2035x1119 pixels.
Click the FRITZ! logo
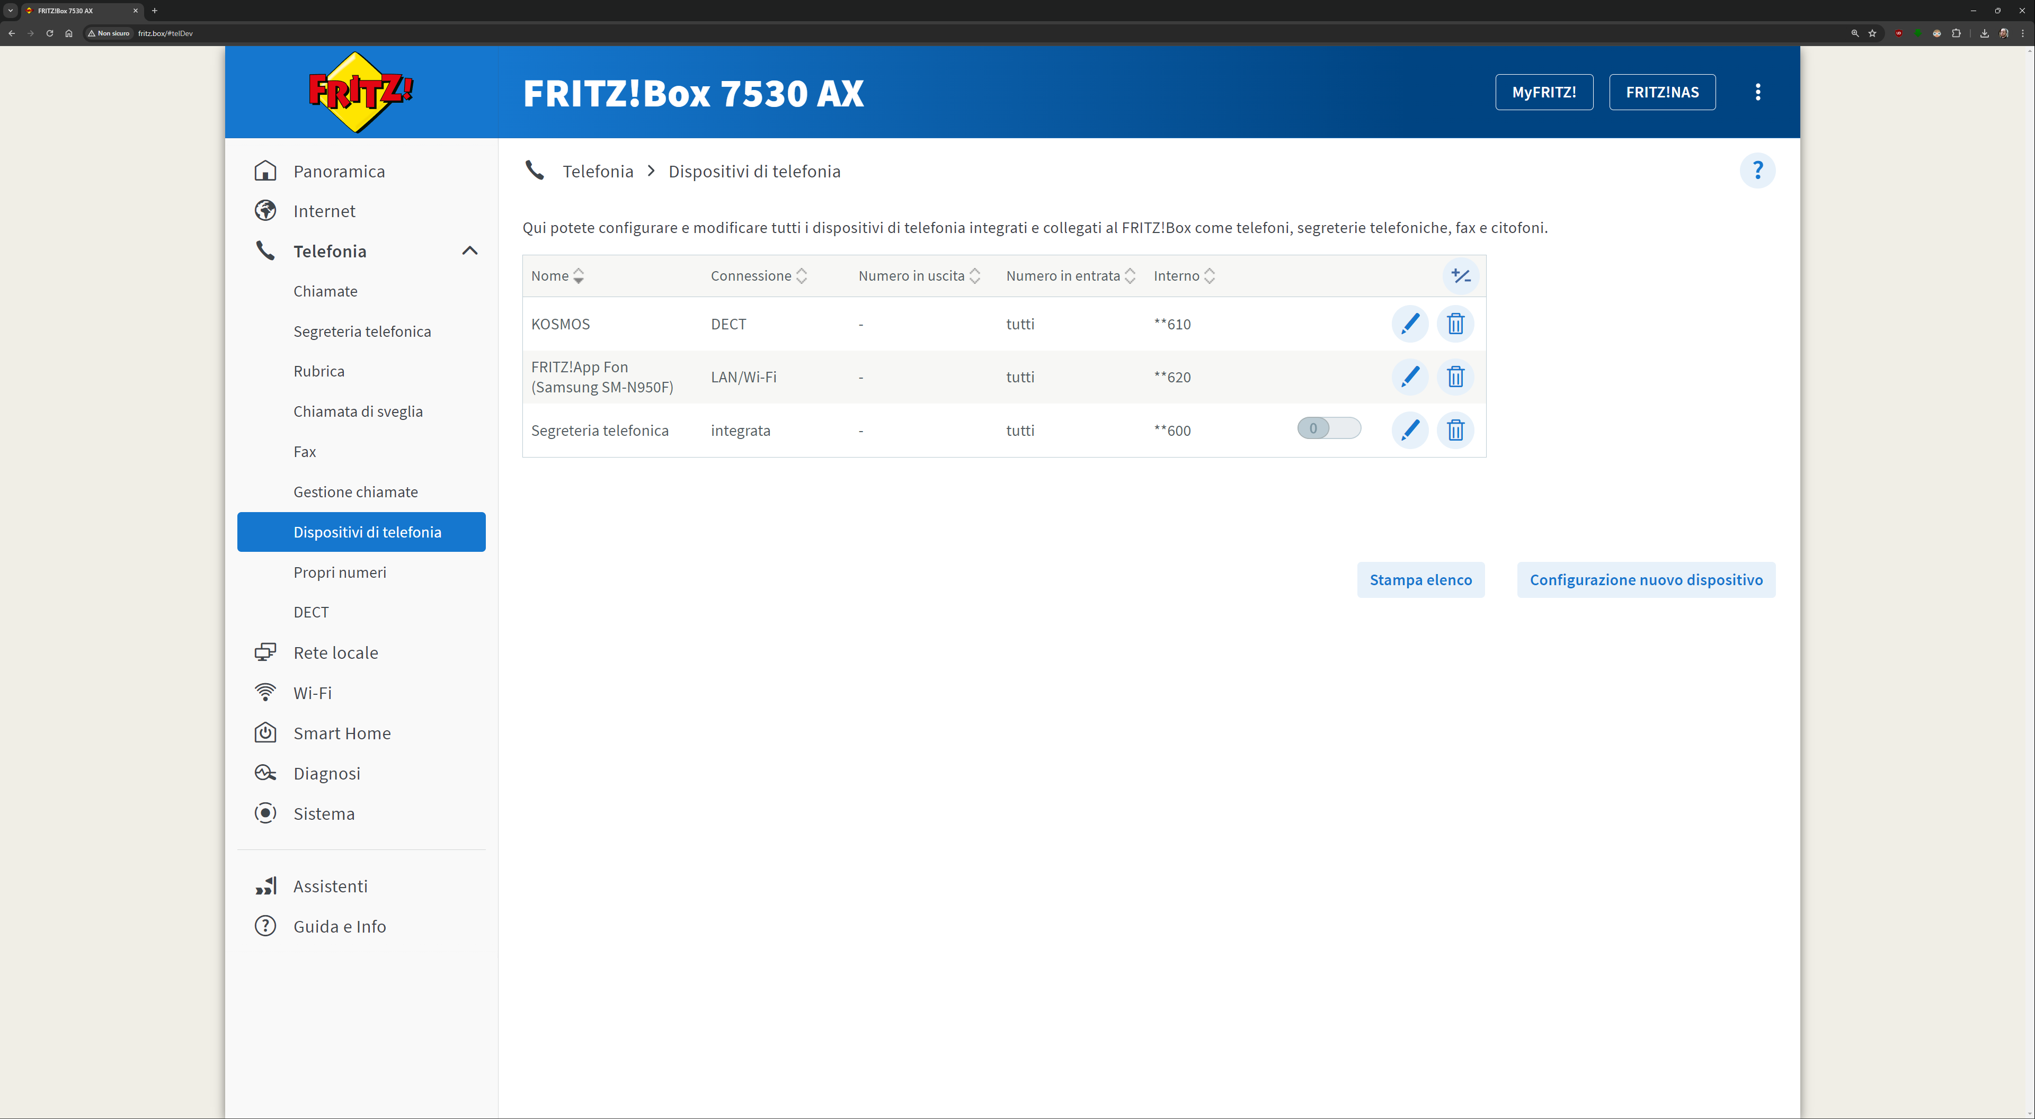[x=361, y=92]
